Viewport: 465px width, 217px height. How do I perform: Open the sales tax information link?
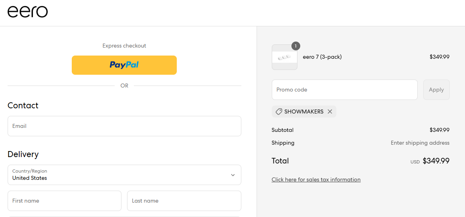click(x=316, y=180)
